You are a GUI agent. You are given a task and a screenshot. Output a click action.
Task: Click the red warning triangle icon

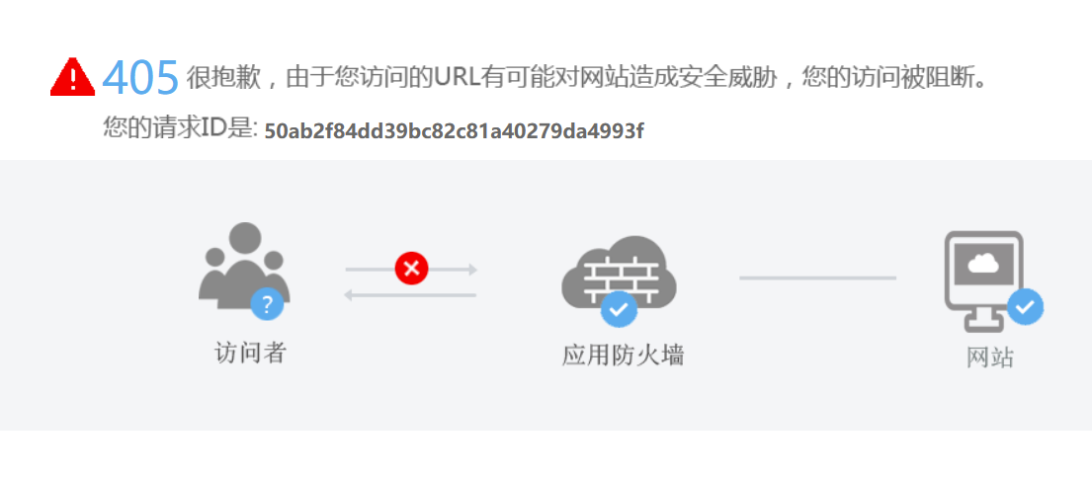[x=72, y=77]
